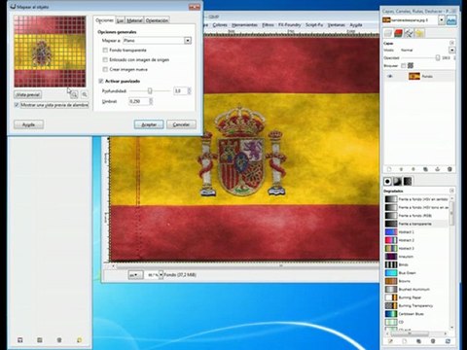467x350 pixels.
Task: Toggle Bloquear pixels checkbox in Capas
Action: tap(403, 66)
